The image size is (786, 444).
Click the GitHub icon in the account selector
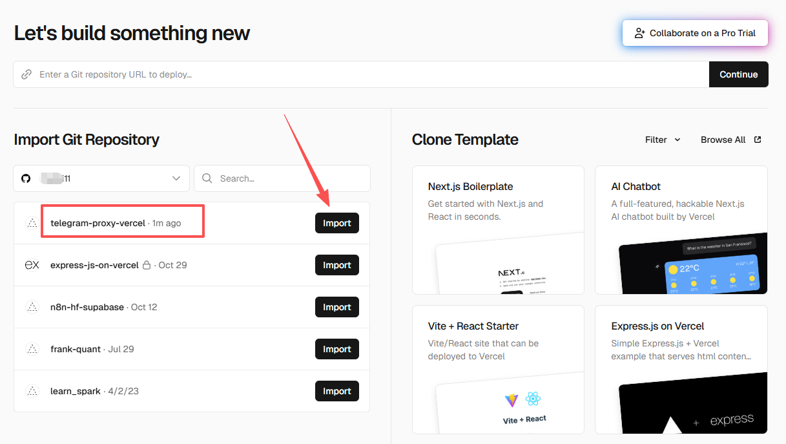tap(26, 178)
